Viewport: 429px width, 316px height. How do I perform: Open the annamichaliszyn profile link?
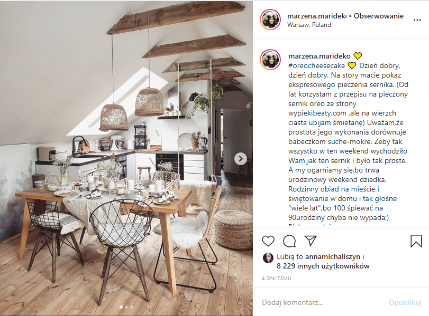tap(332, 256)
